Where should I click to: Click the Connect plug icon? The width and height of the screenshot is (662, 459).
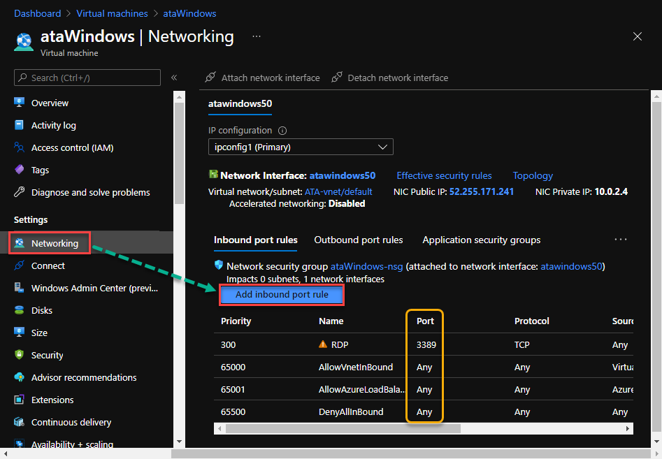[19, 265]
